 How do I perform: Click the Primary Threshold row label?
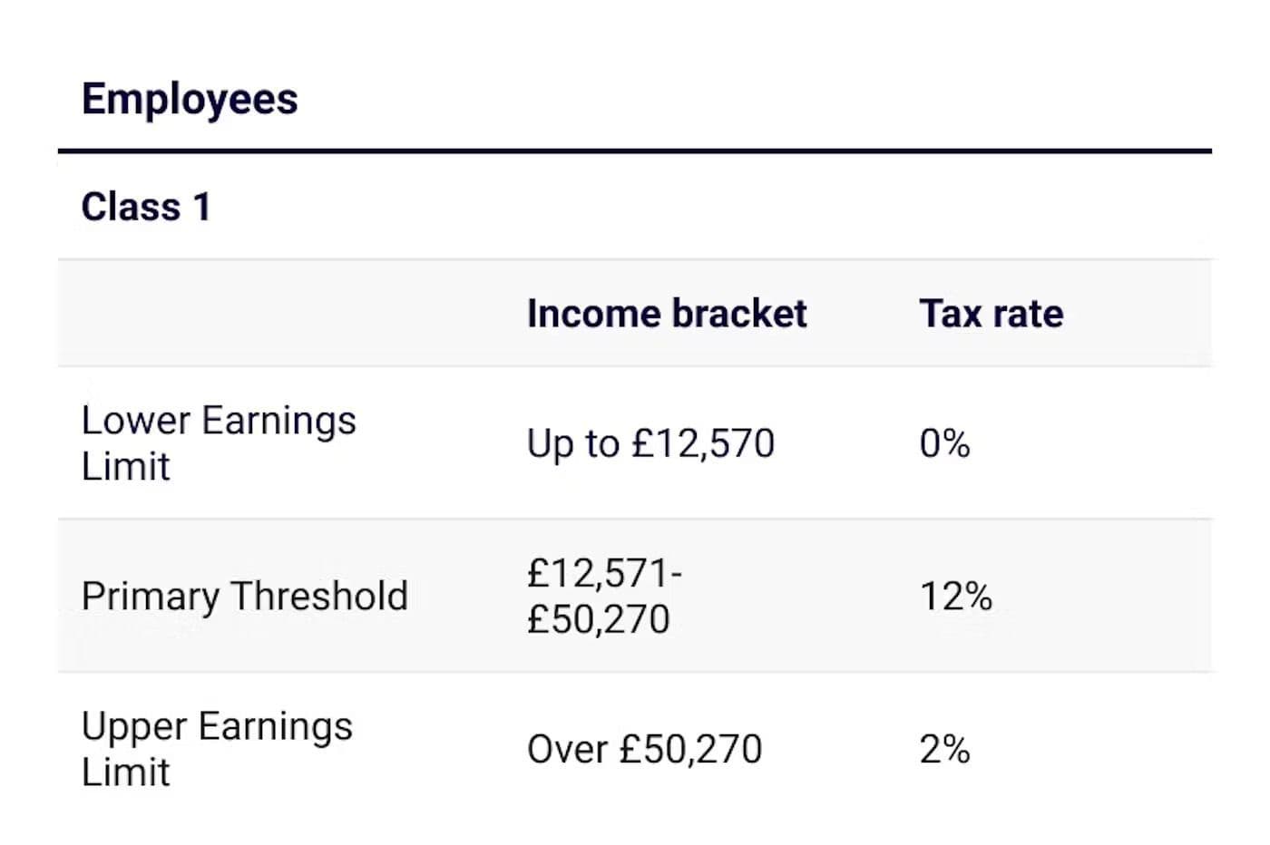point(245,597)
